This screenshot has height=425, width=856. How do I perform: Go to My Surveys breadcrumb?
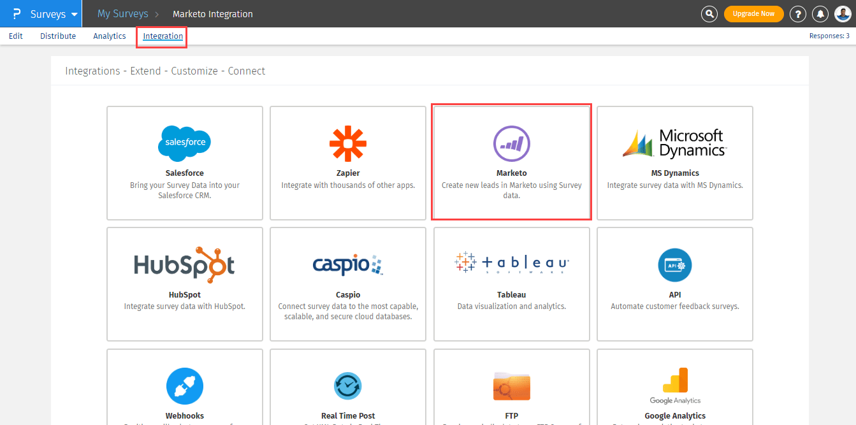[123, 14]
